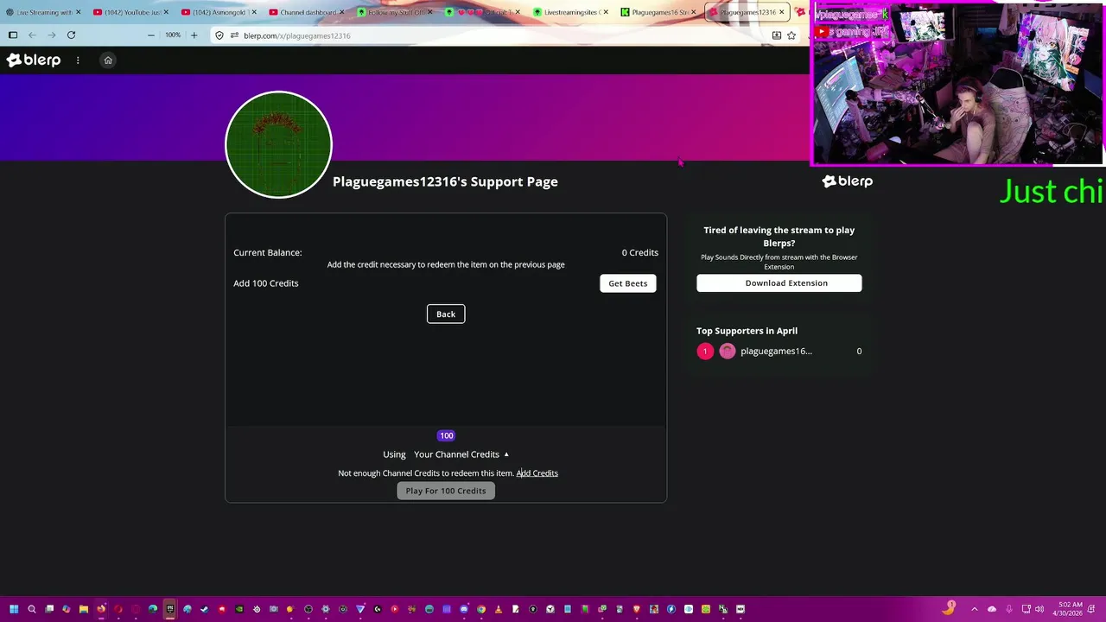Click the Back button

point(446,314)
